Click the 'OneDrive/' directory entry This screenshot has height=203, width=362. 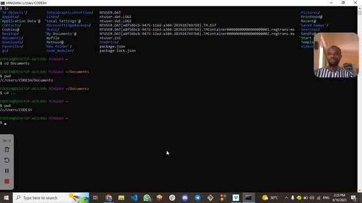click(x=109, y=42)
